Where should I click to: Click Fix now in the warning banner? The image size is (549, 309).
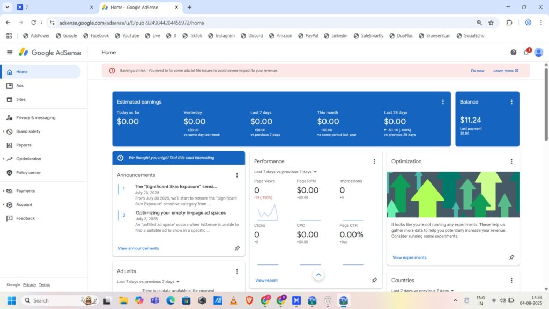477,71
